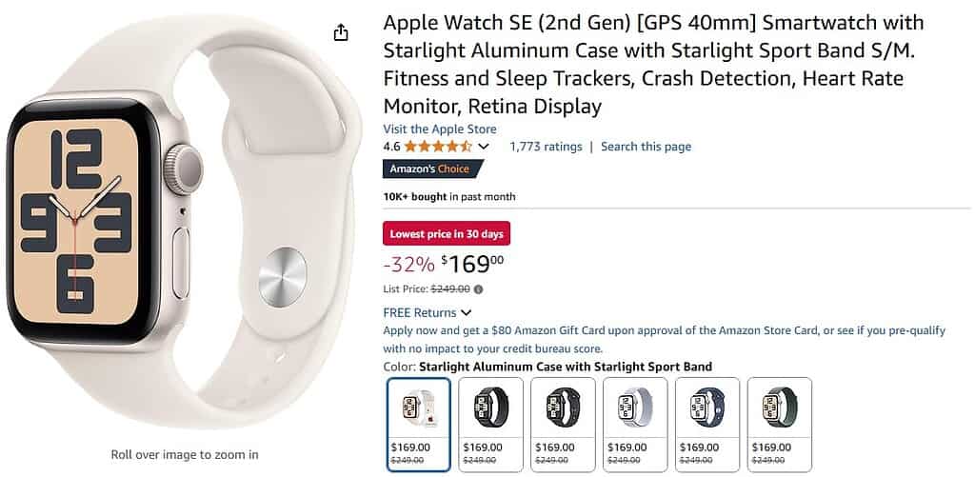The width and height of the screenshot is (975, 477).
Task: Expand the rating breakdown chevron after the stars
Action: pos(484,147)
